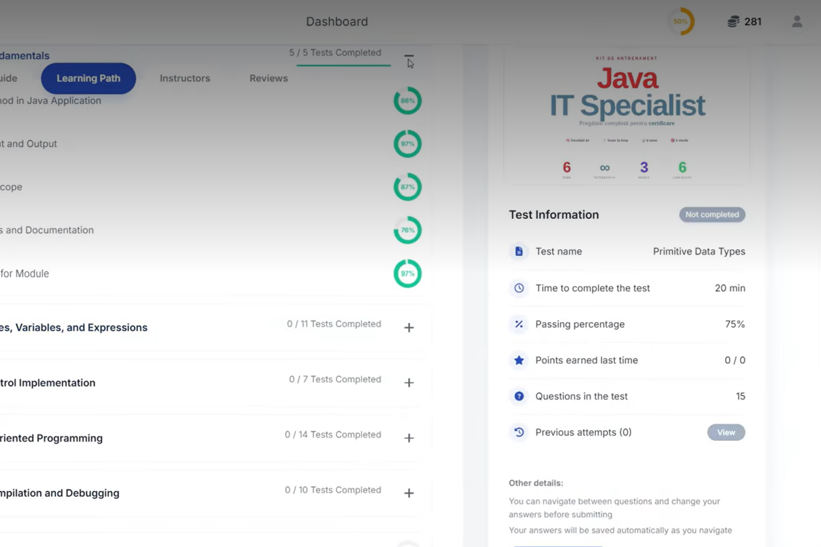This screenshot has height=547, width=821.
Task: Click the 50% progress ring in header
Action: 680,22
